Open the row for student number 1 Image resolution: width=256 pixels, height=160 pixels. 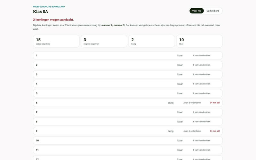click(x=128, y=55)
